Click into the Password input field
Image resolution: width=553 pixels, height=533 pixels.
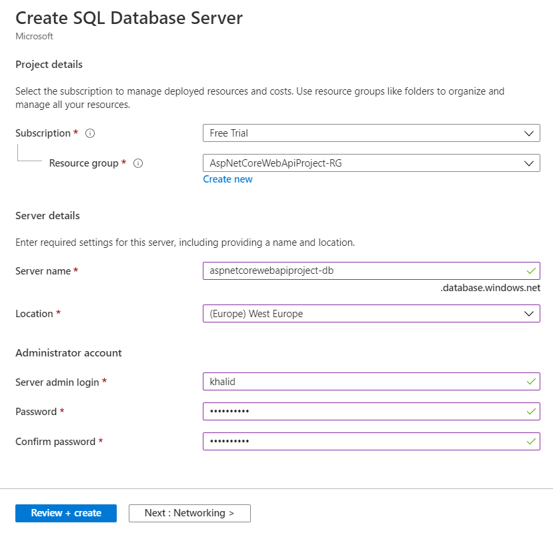(372, 412)
